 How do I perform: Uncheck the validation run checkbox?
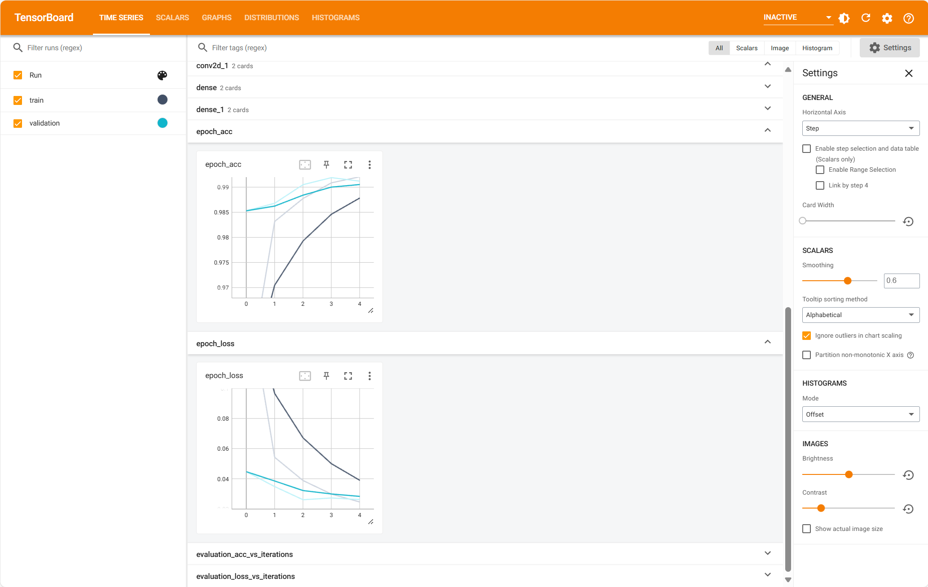pos(18,123)
